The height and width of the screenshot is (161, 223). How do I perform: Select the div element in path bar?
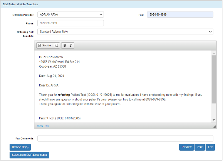[47, 126]
